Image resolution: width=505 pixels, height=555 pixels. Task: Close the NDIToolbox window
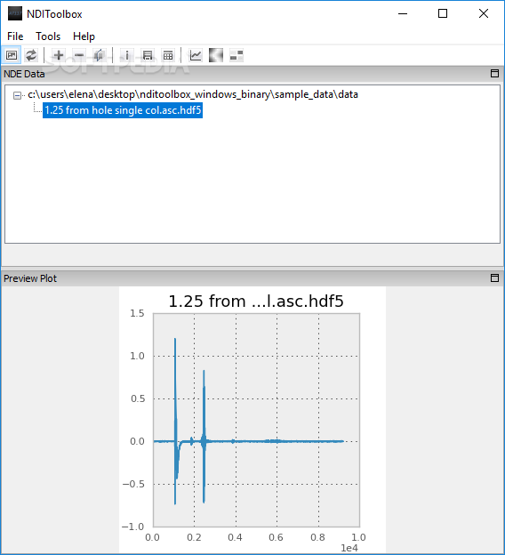click(x=484, y=14)
